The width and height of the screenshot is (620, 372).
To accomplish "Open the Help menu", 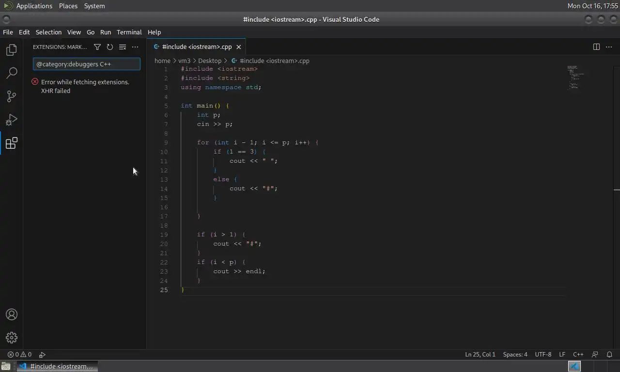I will (154, 32).
